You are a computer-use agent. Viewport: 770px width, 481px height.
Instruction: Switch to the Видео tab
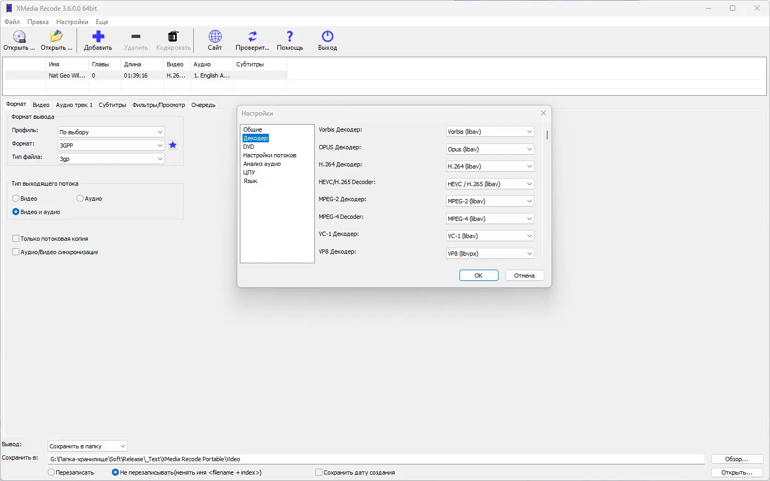tap(41, 105)
